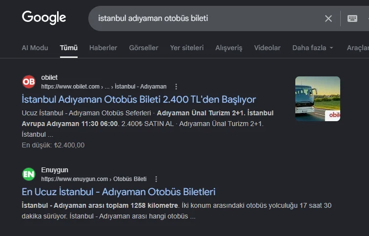Switch to the AI Modu tab

pos(35,48)
